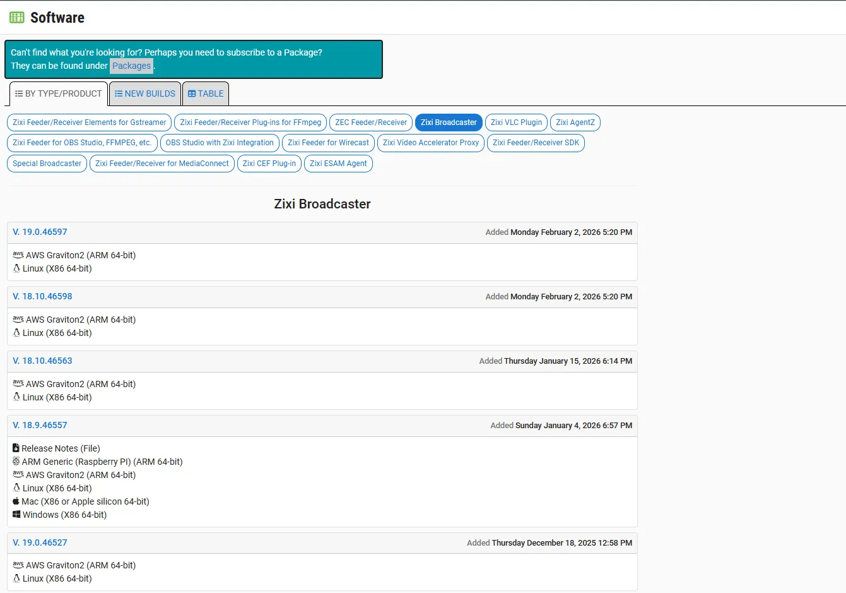Image resolution: width=846 pixels, height=593 pixels.
Task: Select the active Zixi Broadcaster pill
Action: tap(449, 123)
